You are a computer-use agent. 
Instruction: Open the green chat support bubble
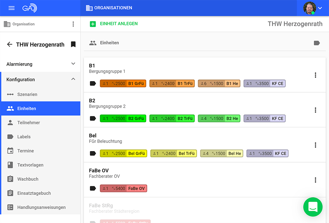[313, 207]
